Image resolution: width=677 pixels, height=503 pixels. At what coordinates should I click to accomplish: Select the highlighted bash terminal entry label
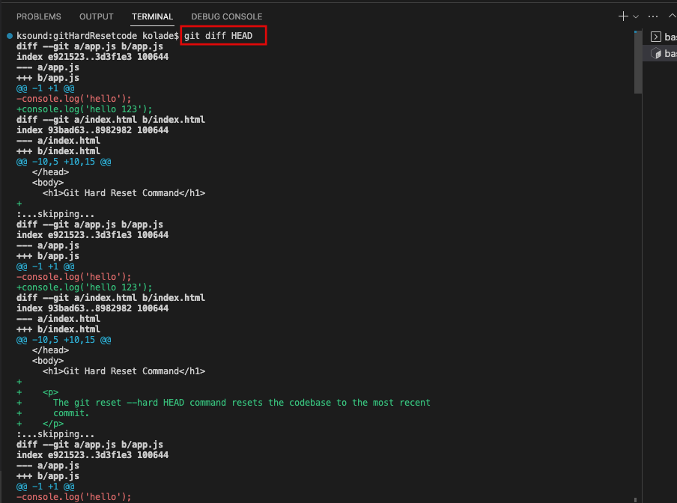(670, 54)
